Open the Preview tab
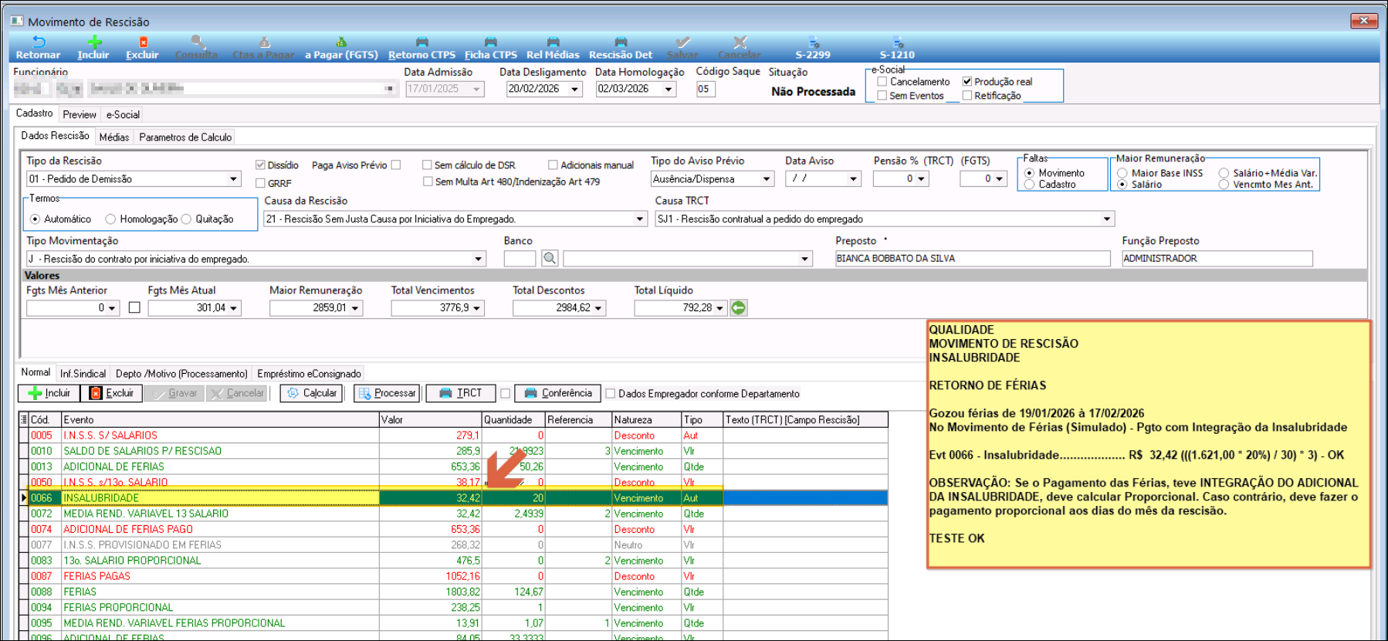This screenshot has width=1388, height=641. (x=80, y=114)
